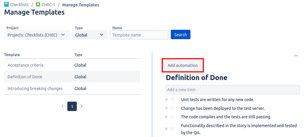Click the Definition of Done heading
307x137 pixels.
[x=197, y=78]
